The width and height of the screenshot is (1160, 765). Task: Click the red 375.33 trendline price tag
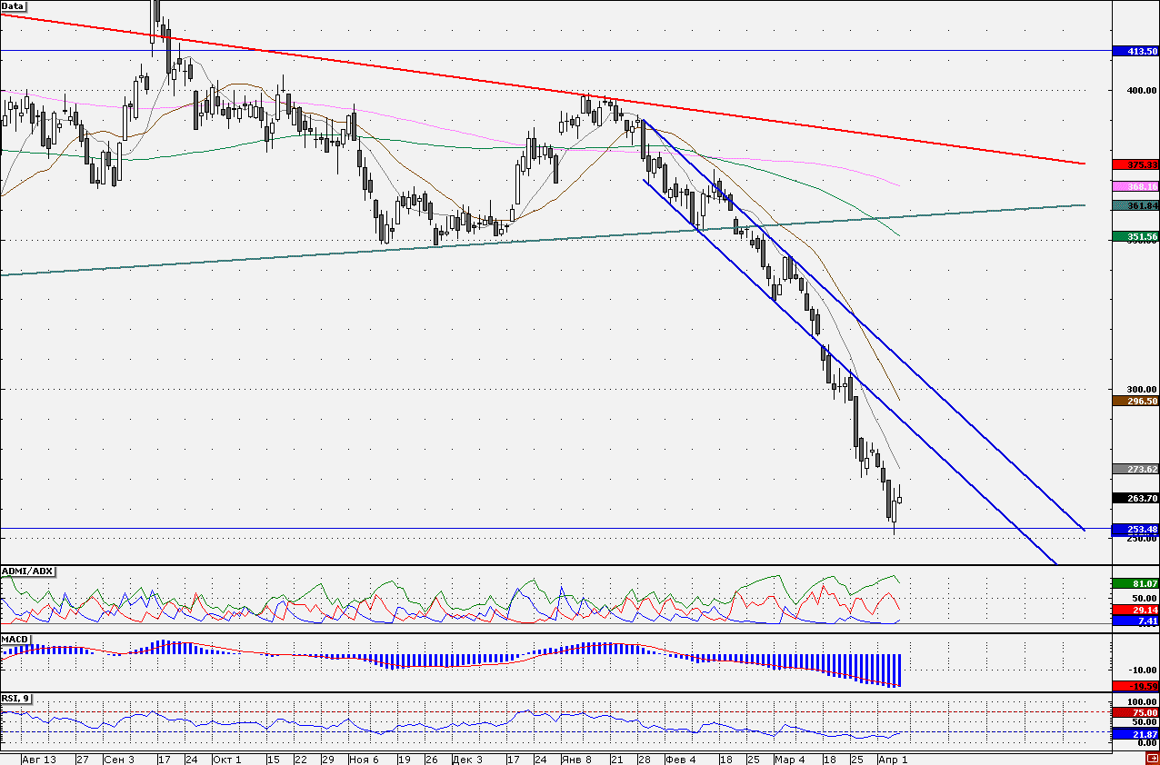point(1135,164)
